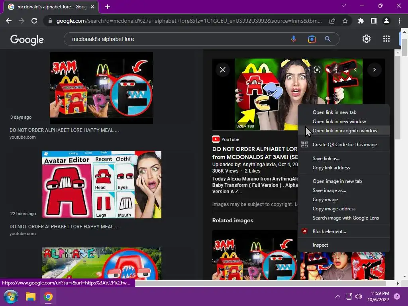
Task: Click the 3 days ago result title link
Action: pos(64,130)
